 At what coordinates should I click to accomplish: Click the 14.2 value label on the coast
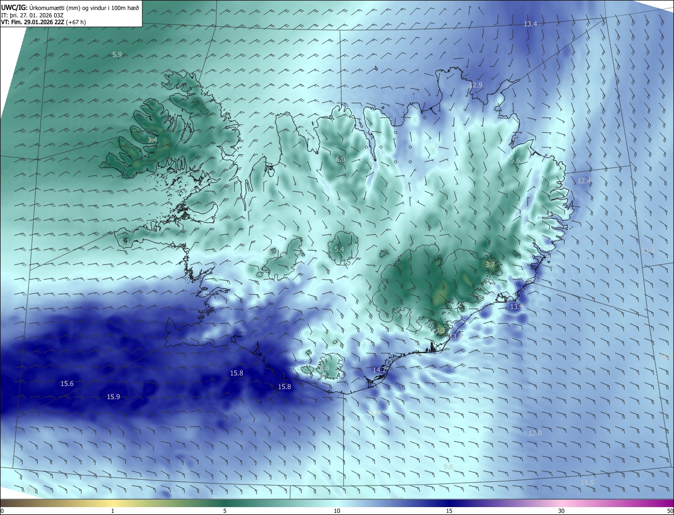click(380, 370)
